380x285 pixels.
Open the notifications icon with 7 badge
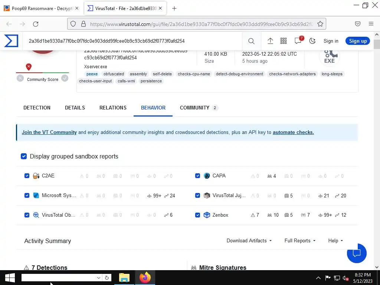[299, 40]
